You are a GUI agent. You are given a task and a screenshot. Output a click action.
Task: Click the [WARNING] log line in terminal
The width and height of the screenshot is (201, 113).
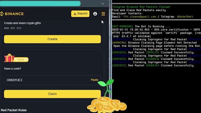[154, 42]
